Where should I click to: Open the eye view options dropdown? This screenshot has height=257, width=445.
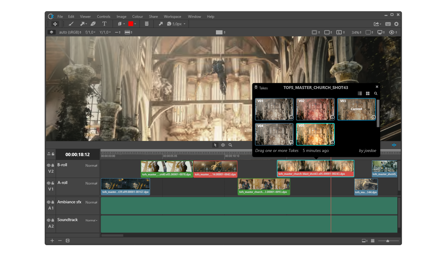point(393,32)
